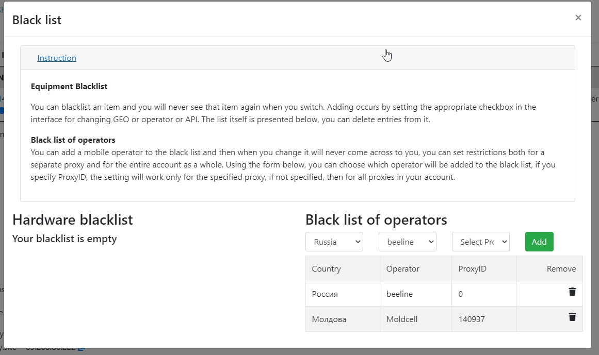Viewport: 599px width, 355px height.
Task: Click the ProxyID cell containing 140937
Action: point(472,318)
